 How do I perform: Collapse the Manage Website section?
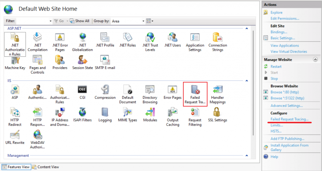tap(315, 59)
